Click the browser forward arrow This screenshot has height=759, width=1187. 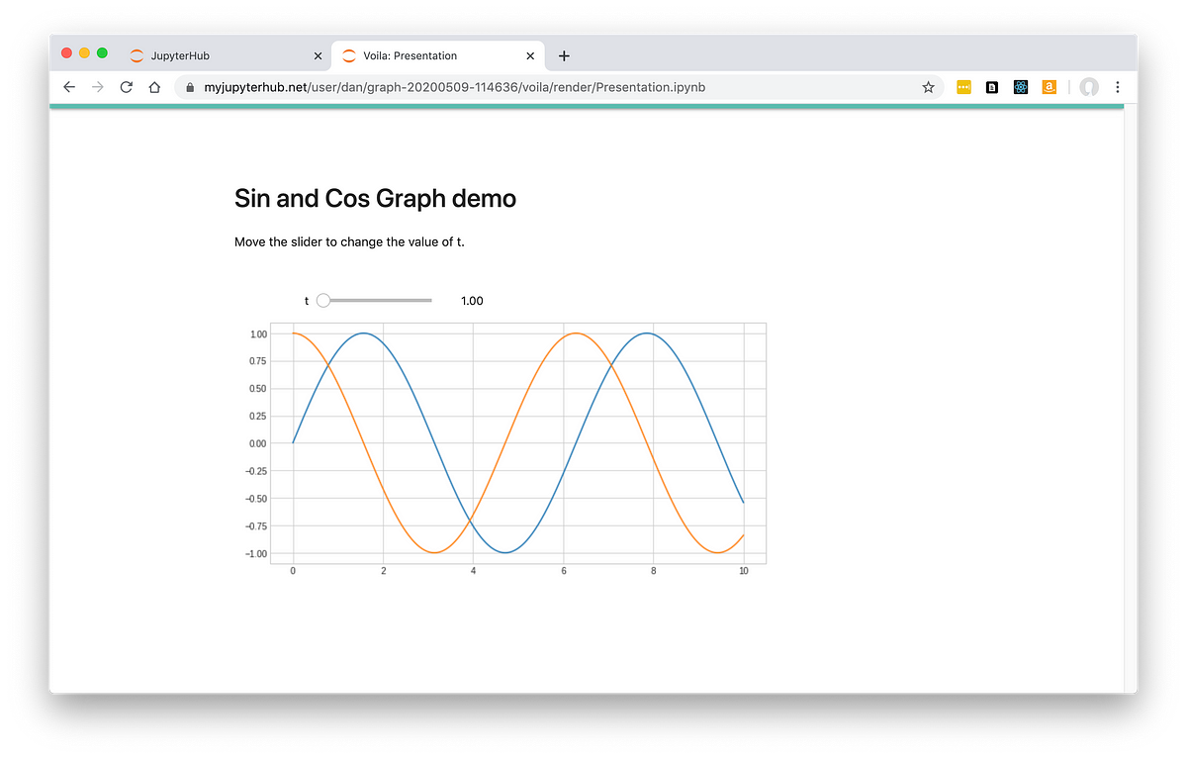point(97,87)
